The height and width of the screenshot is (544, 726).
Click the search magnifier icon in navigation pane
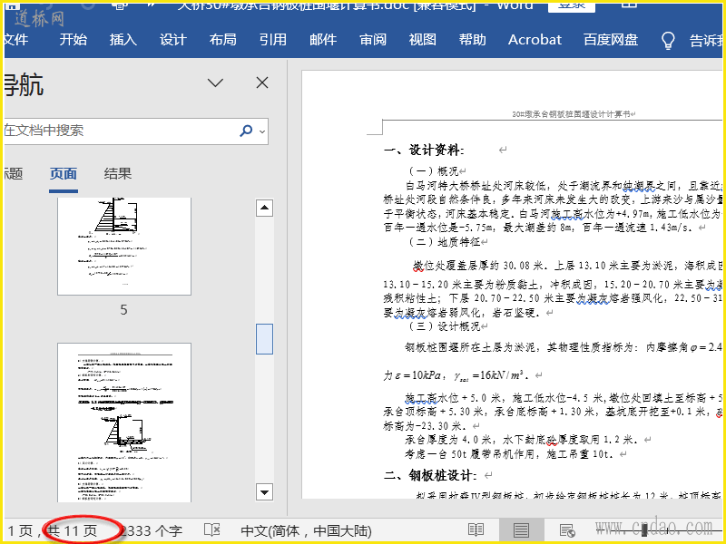click(246, 131)
